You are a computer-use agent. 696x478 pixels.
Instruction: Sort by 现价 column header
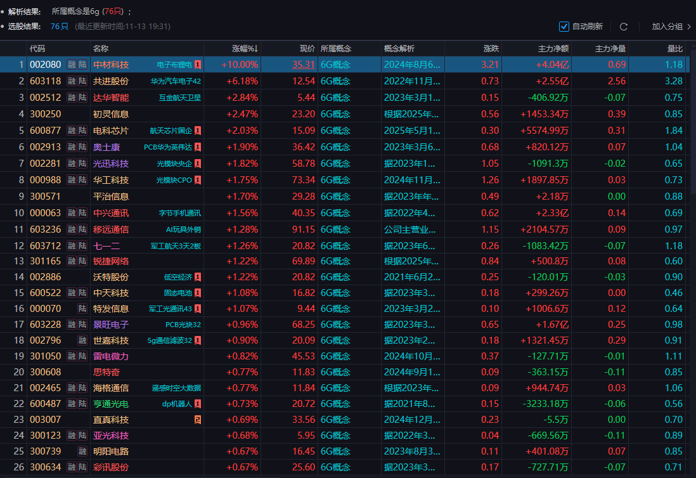click(x=307, y=48)
